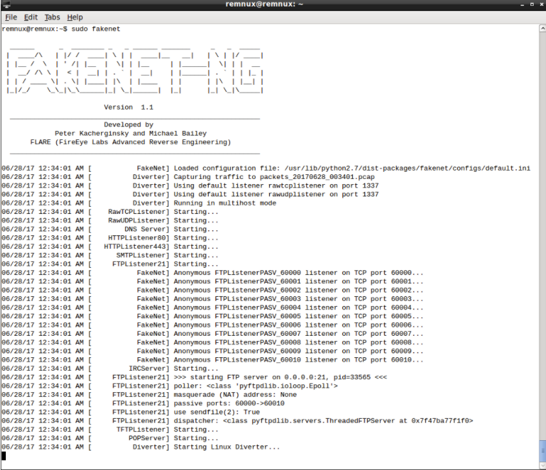Click the 'Loaded configuration file' log line
This screenshot has height=470, width=546.
[x=266, y=168]
